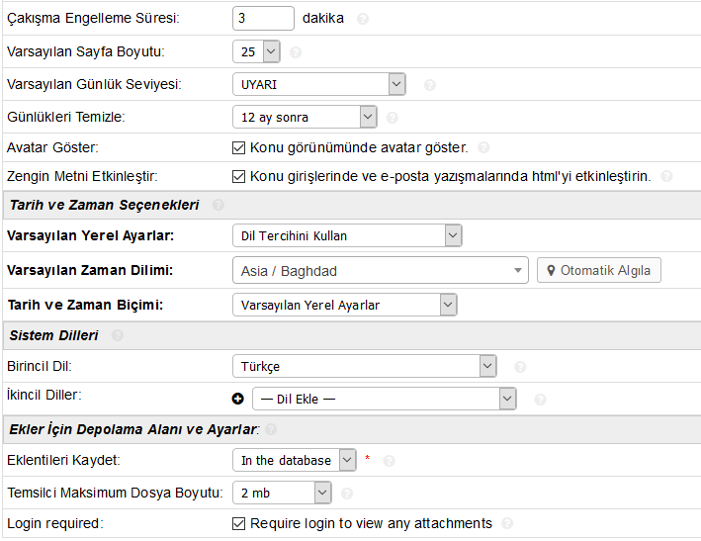Viewport: 701px width, 541px height.
Task: Open the Birincil Dil Türkçe dropdown
Action: (363, 366)
